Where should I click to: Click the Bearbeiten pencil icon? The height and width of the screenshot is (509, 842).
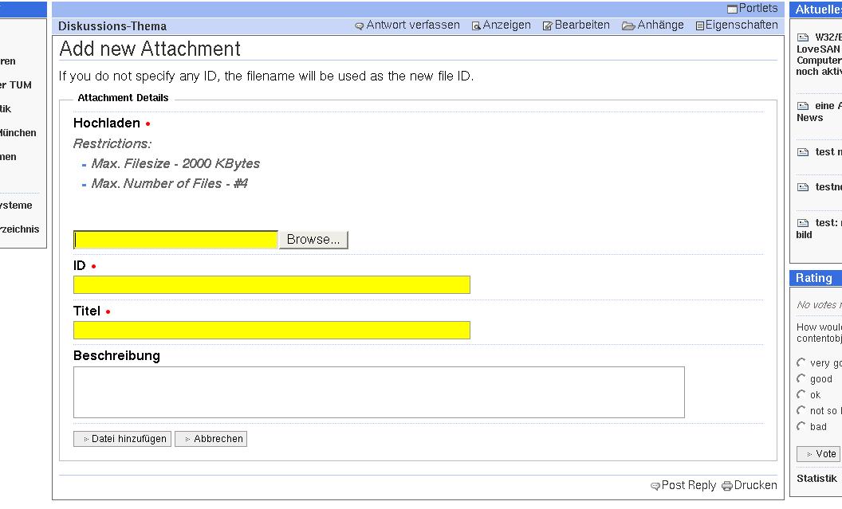point(548,25)
